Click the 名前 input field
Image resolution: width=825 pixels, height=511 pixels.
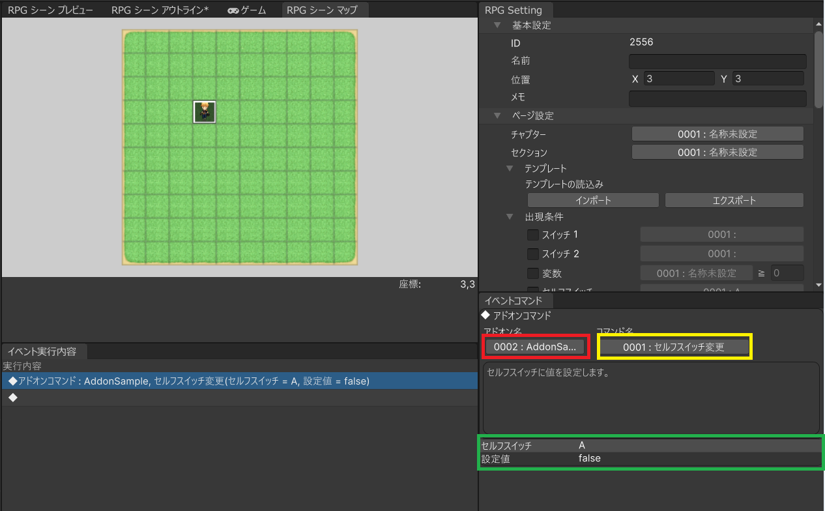(x=717, y=61)
